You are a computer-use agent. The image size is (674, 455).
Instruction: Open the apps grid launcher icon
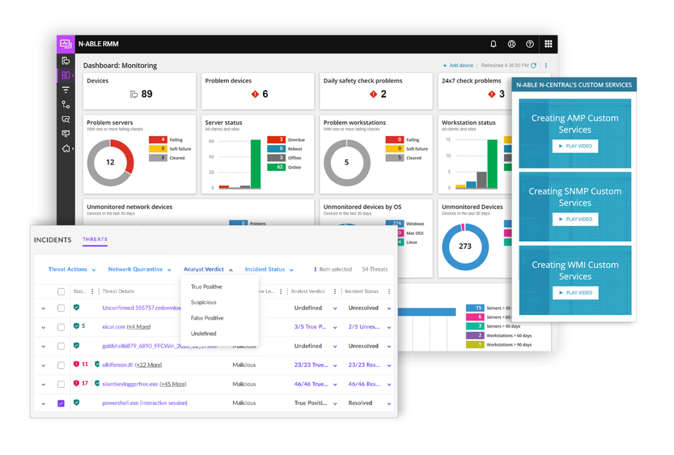pyautogui.click(x=548, y=44)
